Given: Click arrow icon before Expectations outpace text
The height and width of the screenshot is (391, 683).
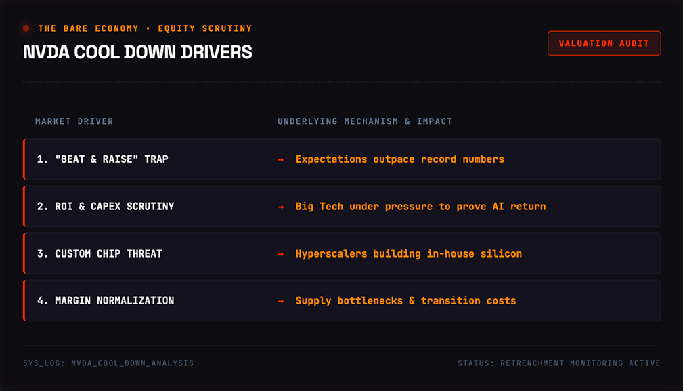Looking at the screenshot, I should [280, 159].
